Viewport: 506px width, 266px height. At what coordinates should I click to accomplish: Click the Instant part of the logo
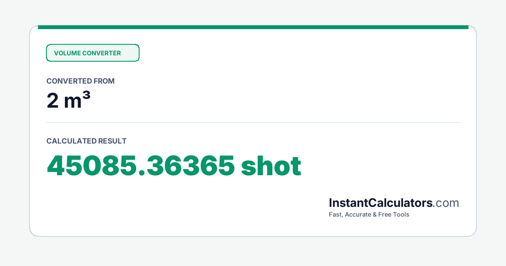coord(348,203)
